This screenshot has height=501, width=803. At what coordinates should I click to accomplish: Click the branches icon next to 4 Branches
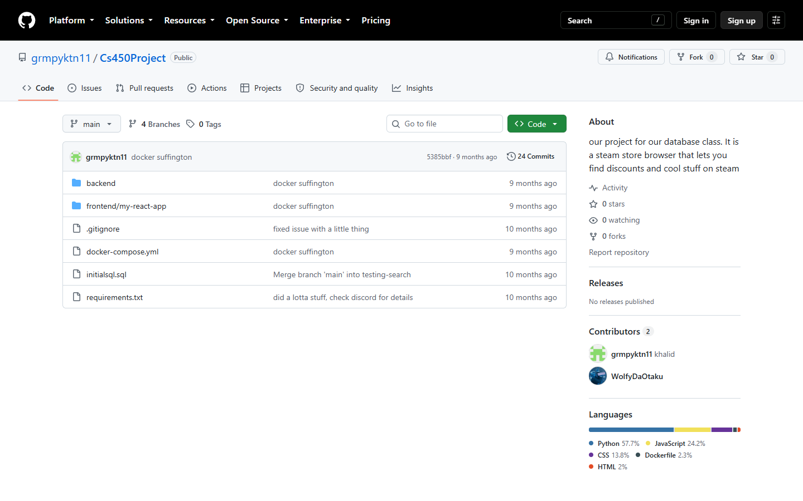click(133, 124)
